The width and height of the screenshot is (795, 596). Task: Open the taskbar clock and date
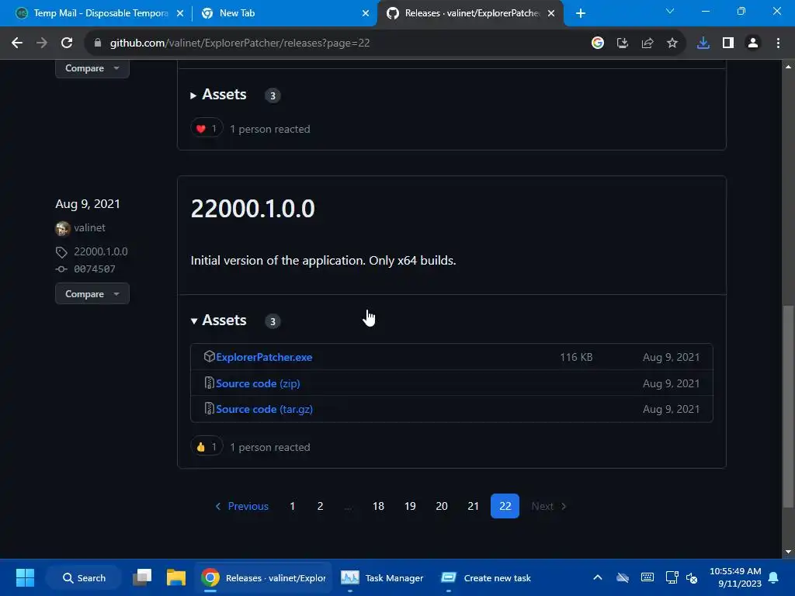click(735, 577)
